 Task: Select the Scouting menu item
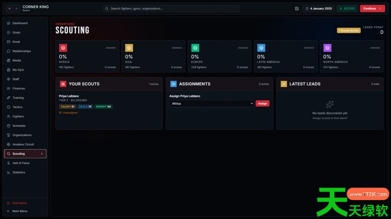(x=25, y=153)
